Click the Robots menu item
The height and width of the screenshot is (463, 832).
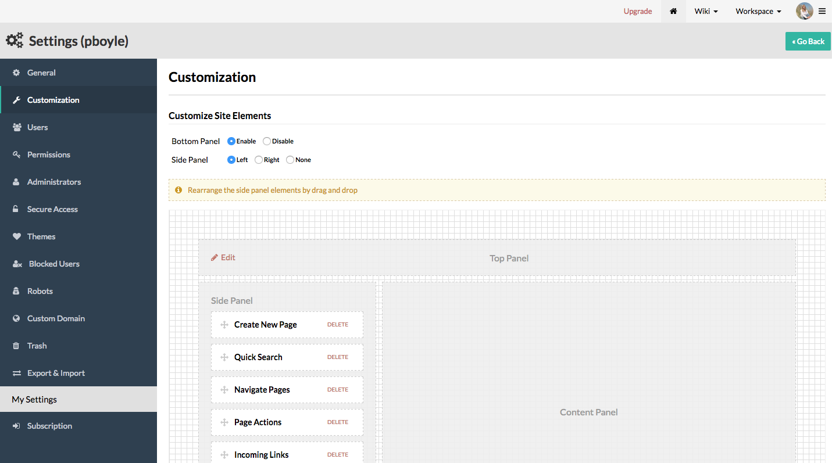tap(78, 291)
